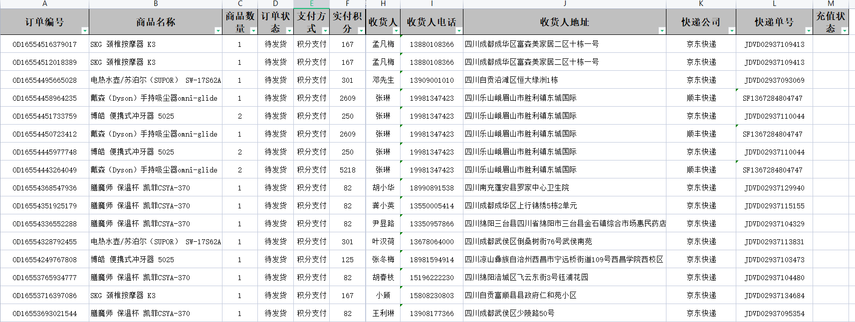Screen dimensions: 855x322
Task: Select order number OD16554458964235
Action: click(45, 98)
